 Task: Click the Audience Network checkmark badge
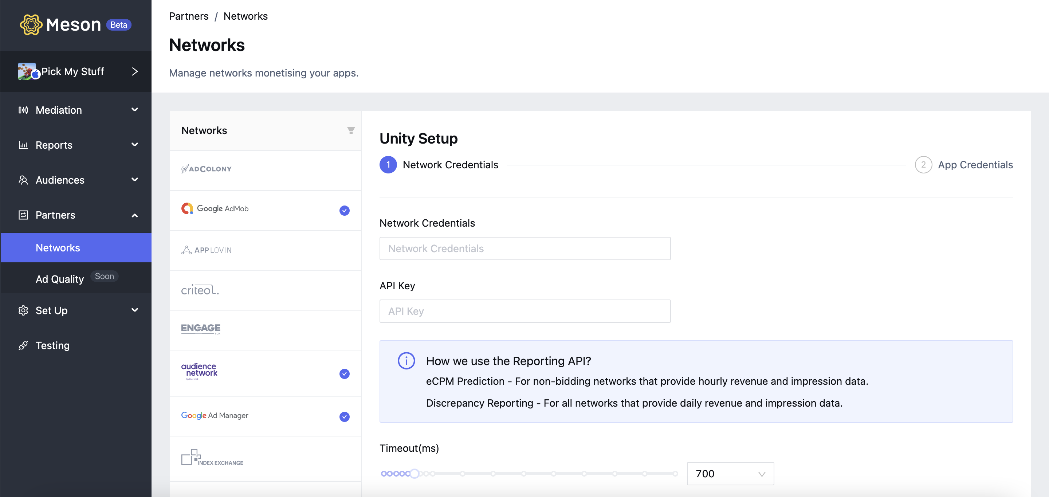coord(345,374)
